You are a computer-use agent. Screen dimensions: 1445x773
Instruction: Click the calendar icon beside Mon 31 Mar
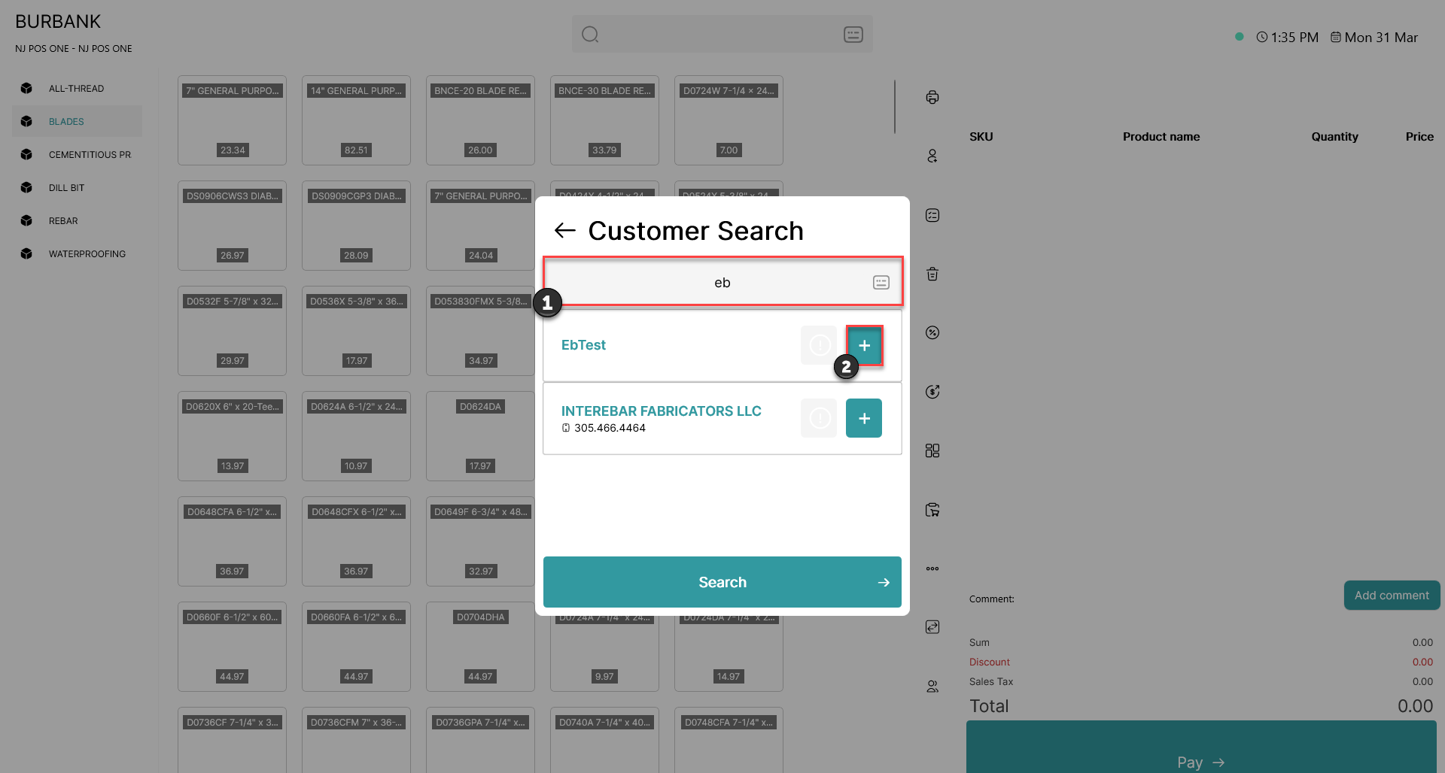tap(1336, 37)
